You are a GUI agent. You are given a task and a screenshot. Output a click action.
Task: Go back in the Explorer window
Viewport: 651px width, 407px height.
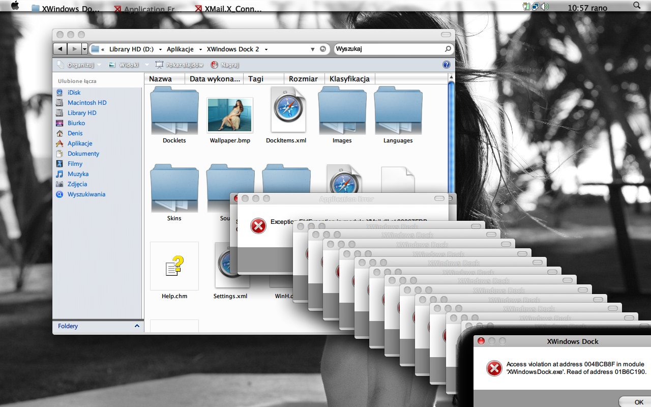(60, 49)
